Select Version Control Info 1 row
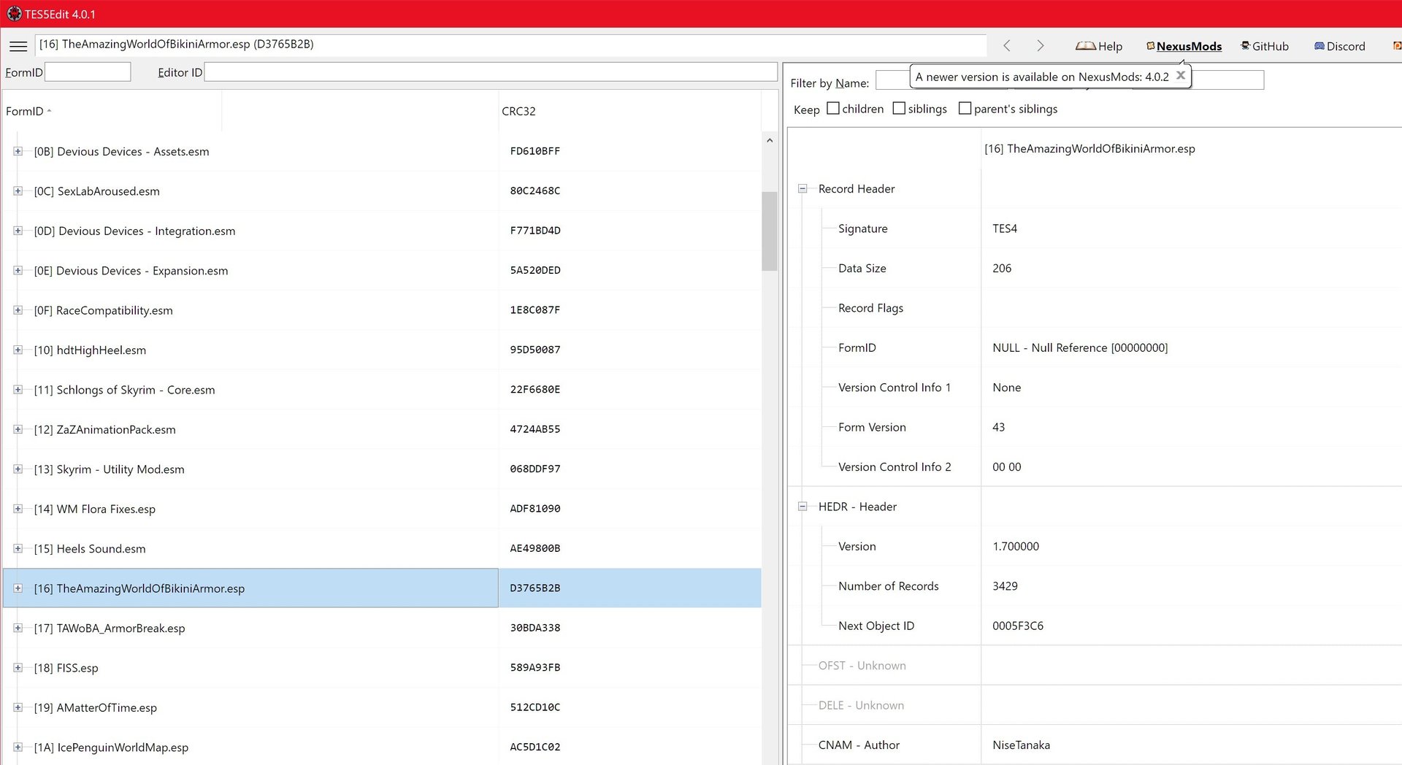This screenshot has height=765, width=1402. 1095,388
